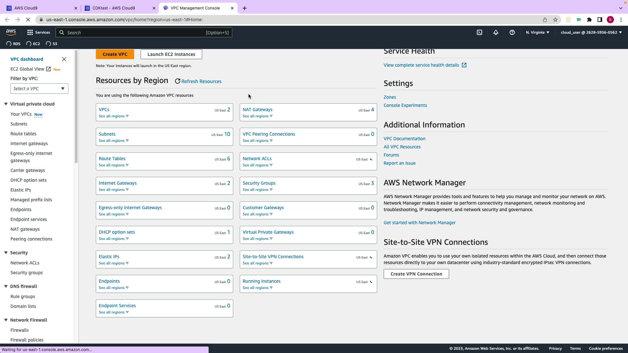Collapse the DNS firewall section
Screen dimensions: 628x353
coord(6,286)
